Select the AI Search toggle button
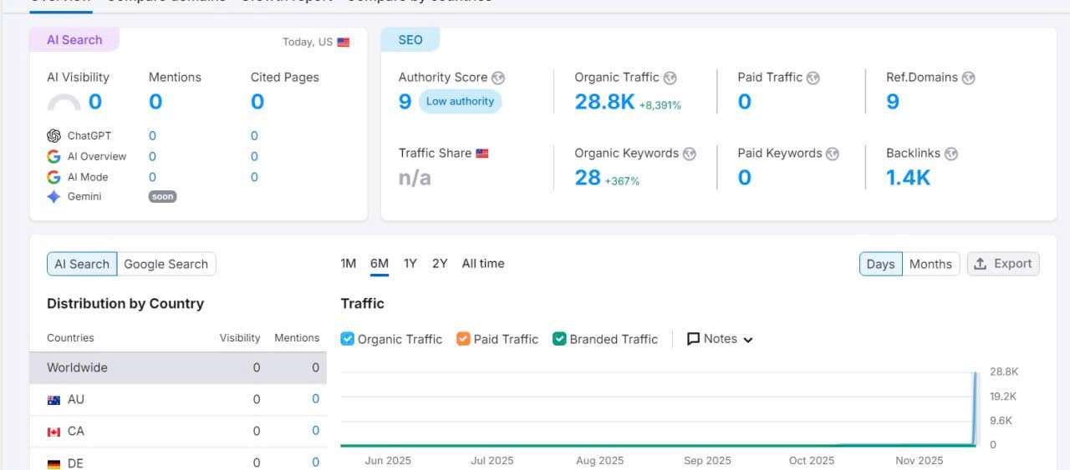 82,264
